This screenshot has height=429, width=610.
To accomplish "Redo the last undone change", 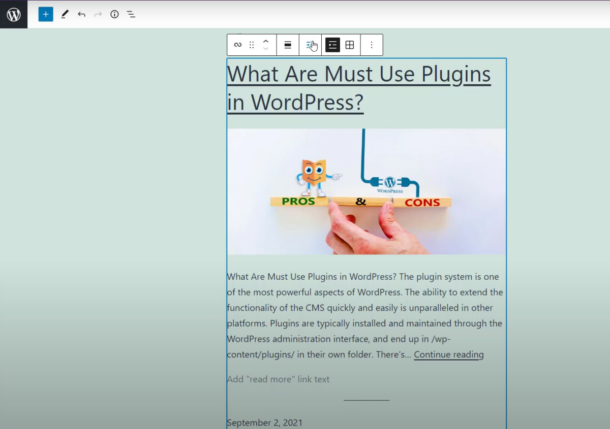I will pyautogui.click(x=98, y=14).
